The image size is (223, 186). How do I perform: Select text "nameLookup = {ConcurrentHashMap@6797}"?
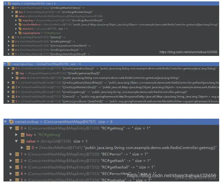pyautogui.click(x=55, y=121)
